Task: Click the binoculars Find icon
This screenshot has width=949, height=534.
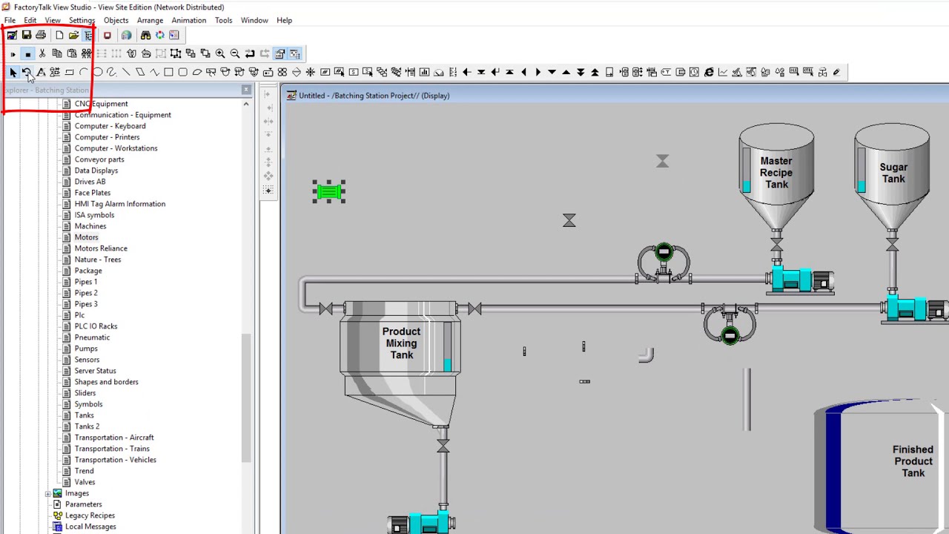Action: (x=145, y=35)
